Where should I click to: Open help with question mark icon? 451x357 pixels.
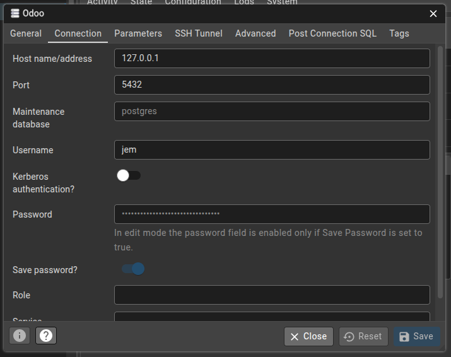coord(46,336)
